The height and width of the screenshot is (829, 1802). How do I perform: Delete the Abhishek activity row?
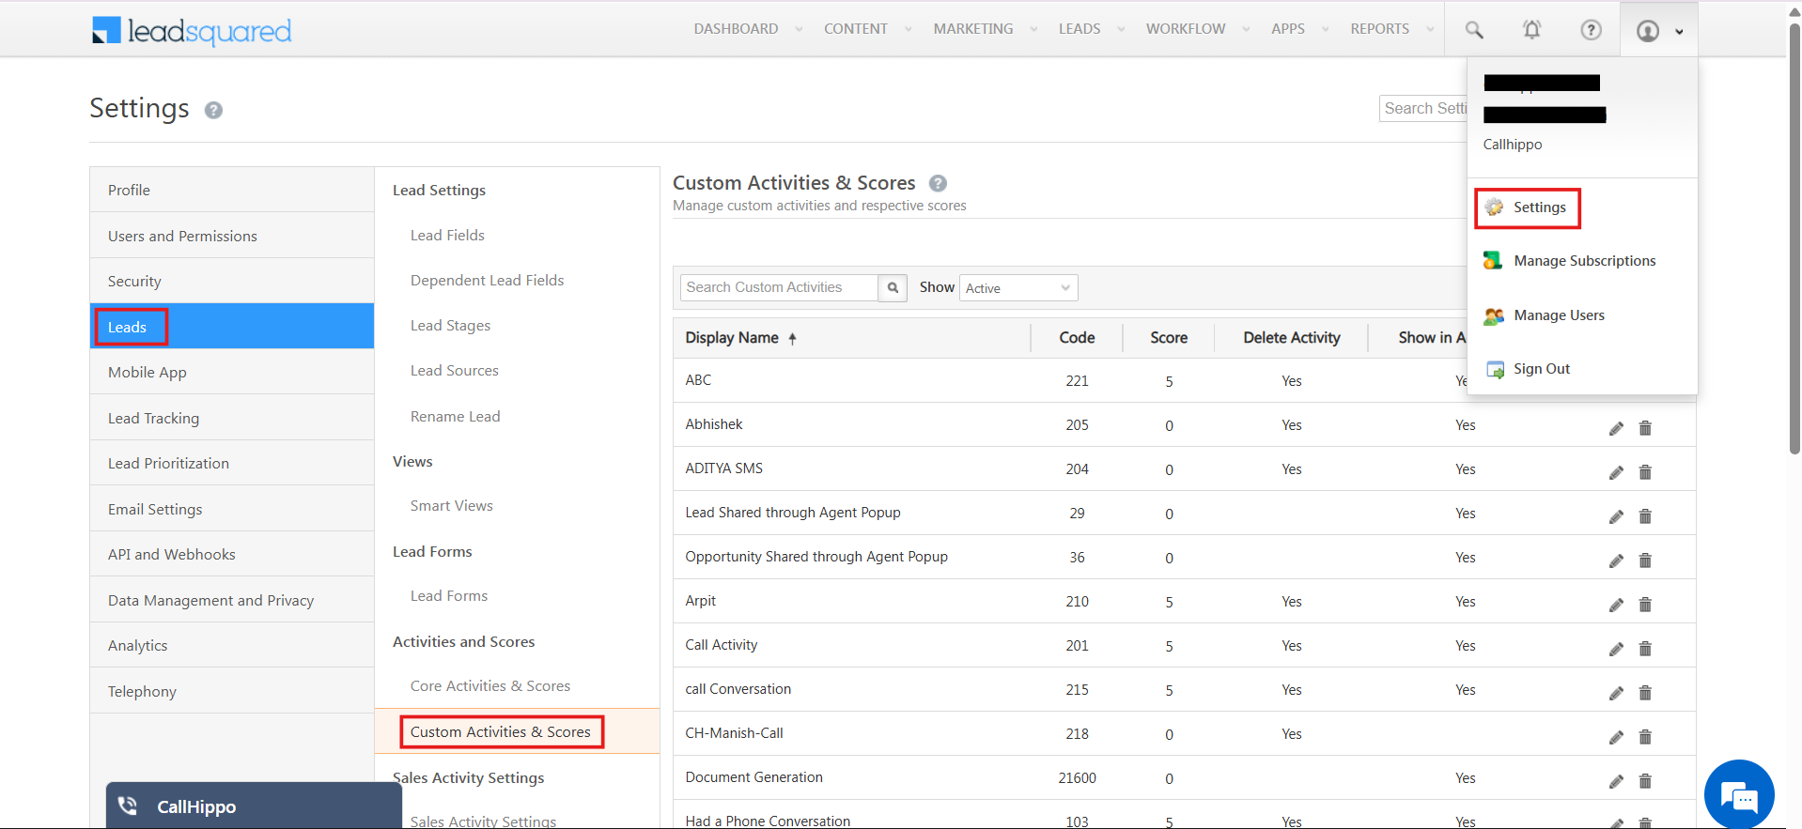(1645, 428)
